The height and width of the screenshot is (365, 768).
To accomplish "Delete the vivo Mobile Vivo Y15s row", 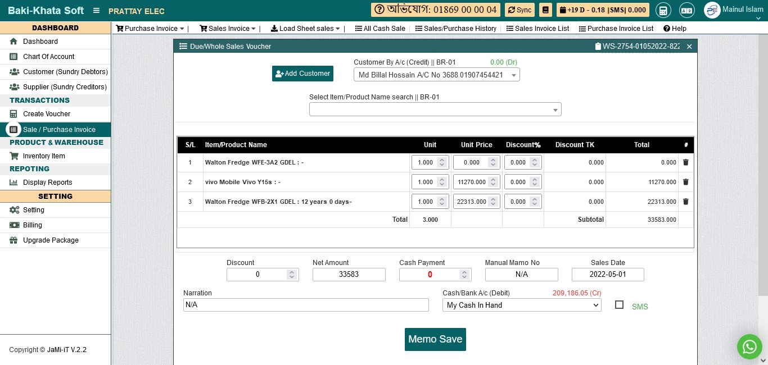I will pos(685,182).
